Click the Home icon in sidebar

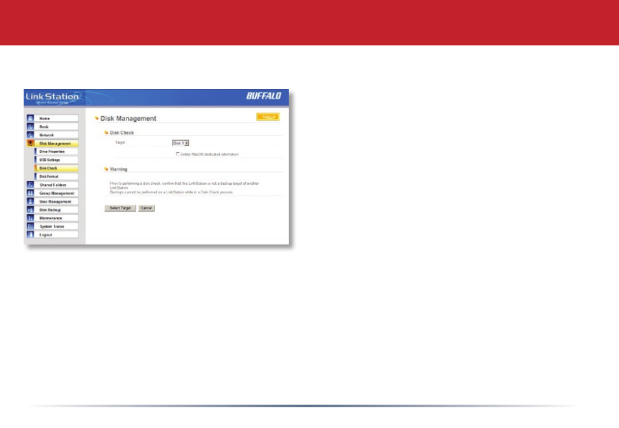pos(30,118)
